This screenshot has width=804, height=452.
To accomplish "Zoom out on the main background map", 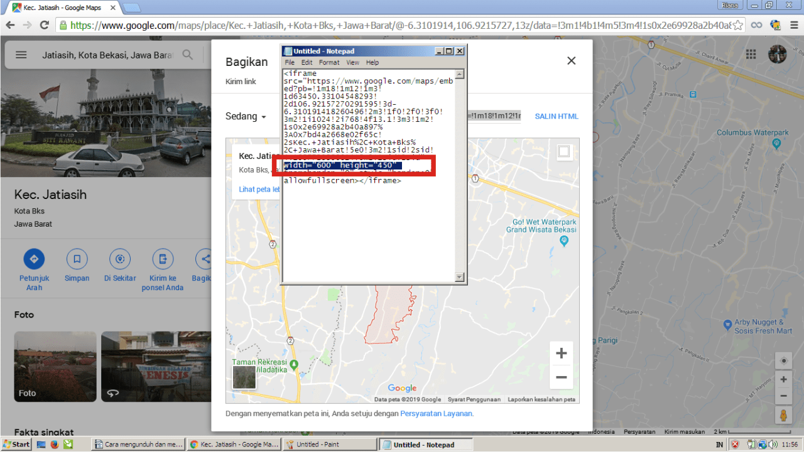I will click(x=783, y=396).
